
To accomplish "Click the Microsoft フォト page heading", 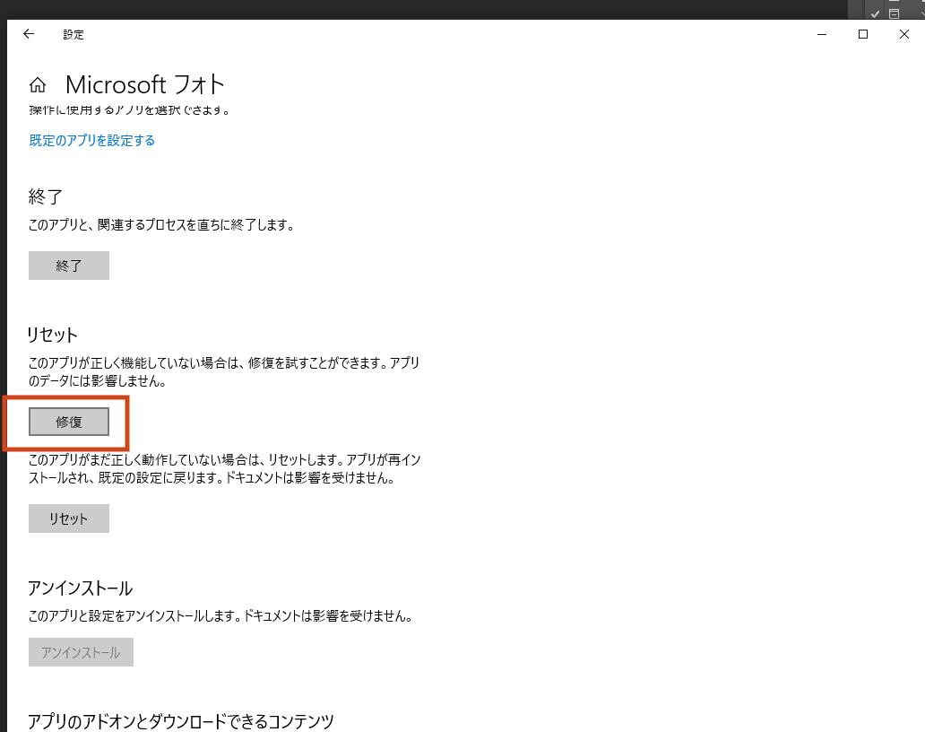I will (144, 85).
